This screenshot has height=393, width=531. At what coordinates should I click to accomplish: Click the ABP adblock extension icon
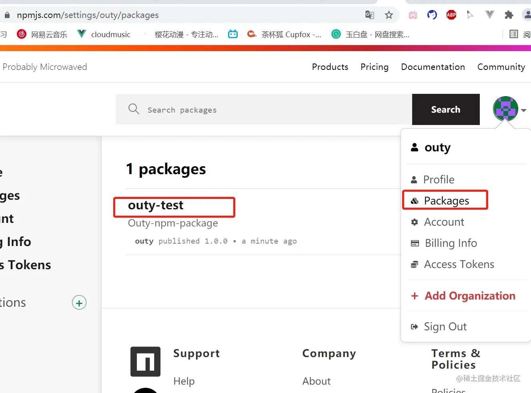click(x=451, y=15)
